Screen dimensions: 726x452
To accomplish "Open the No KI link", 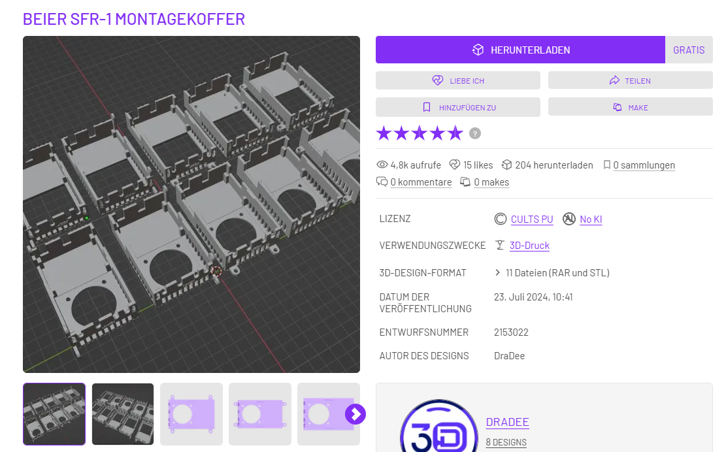I will point(591,219).
